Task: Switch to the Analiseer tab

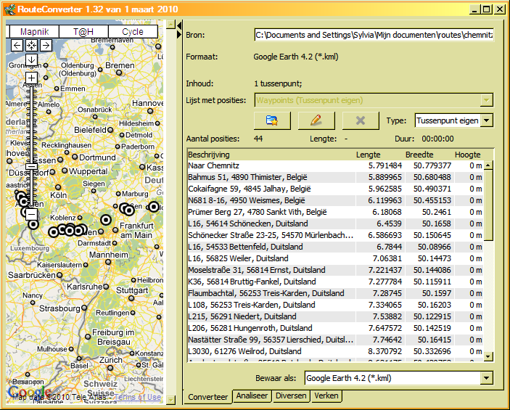Action: (252, 396)
